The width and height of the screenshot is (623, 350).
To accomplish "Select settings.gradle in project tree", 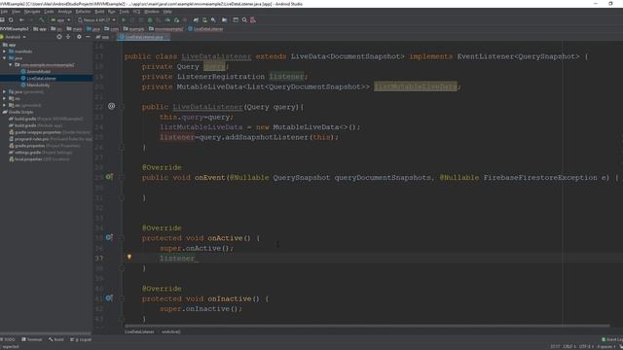I will click(41, 153).
